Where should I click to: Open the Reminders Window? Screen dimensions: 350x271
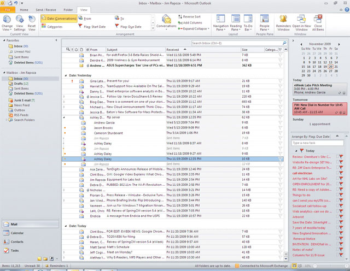[x=283, y=23]
